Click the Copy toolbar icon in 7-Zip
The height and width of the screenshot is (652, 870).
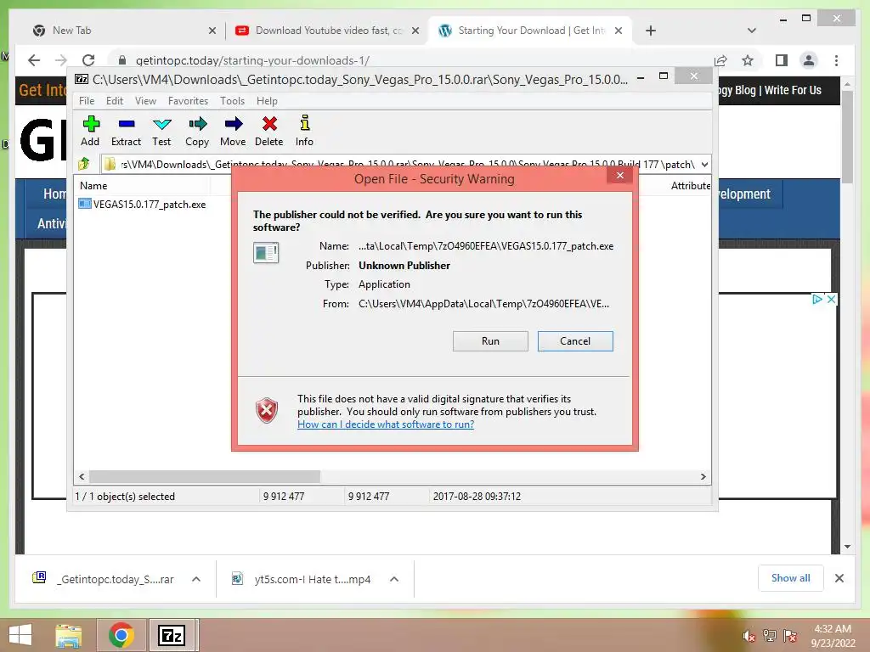tap(197, 131)
